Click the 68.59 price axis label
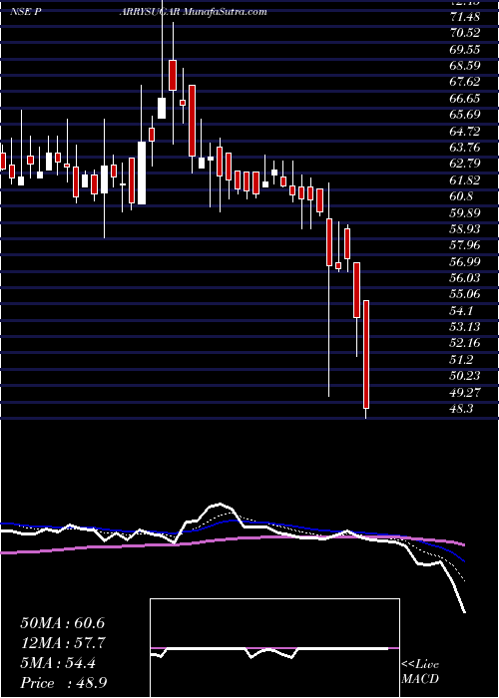 click(465, 66)
